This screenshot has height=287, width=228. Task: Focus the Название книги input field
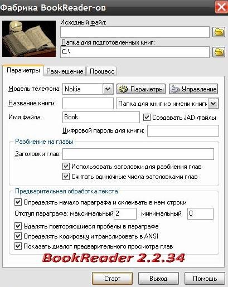coord(88,104)
